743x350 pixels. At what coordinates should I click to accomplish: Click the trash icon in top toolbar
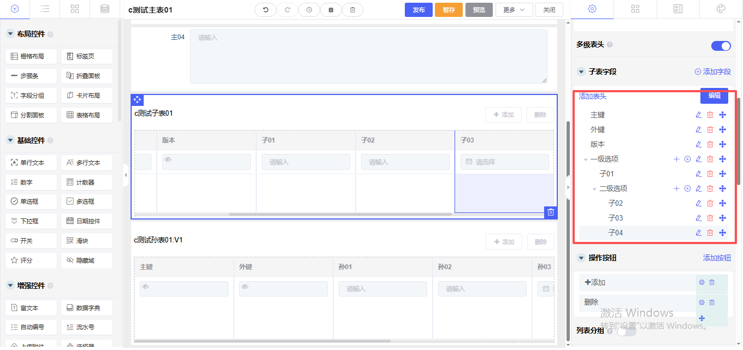(x=353, y=10)
